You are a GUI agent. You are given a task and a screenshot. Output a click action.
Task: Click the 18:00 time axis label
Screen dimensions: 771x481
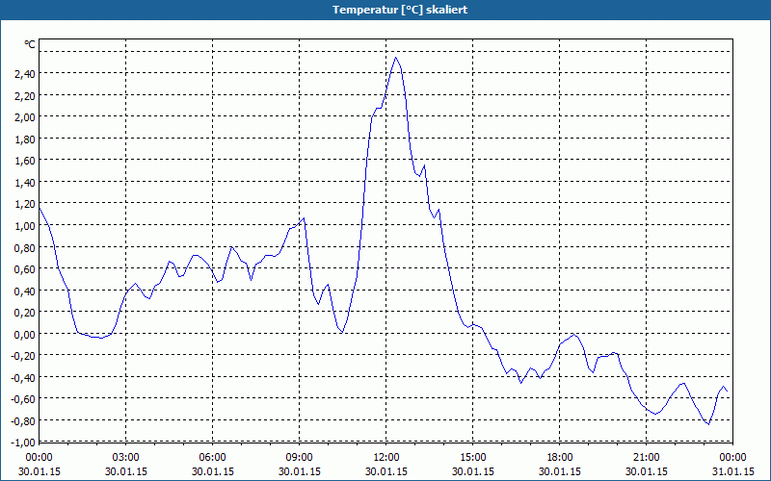point(560,458)
